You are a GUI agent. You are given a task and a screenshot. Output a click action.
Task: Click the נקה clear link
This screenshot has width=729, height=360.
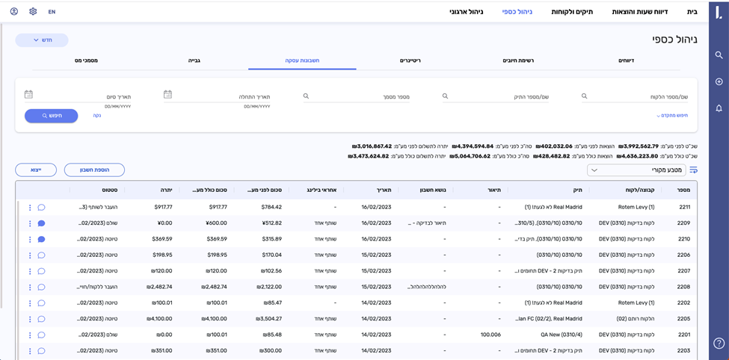97,116
